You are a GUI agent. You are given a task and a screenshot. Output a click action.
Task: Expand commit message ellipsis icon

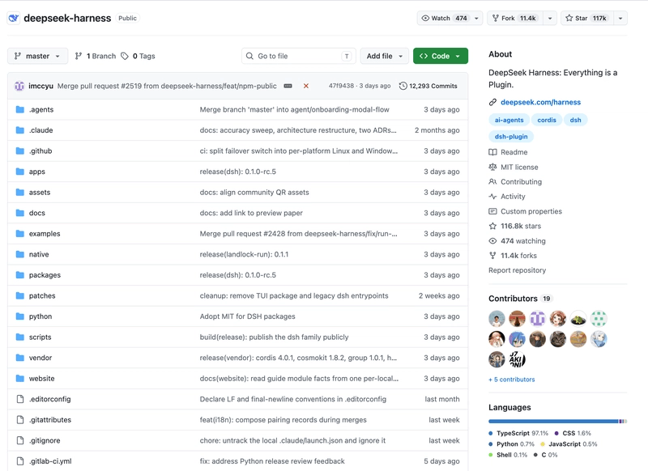[x=288, y=86]
